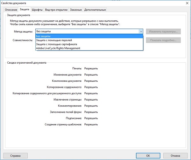The image size is (191, 160).
Task: Confirm with the OK button
Action: (x=148, y=156)
